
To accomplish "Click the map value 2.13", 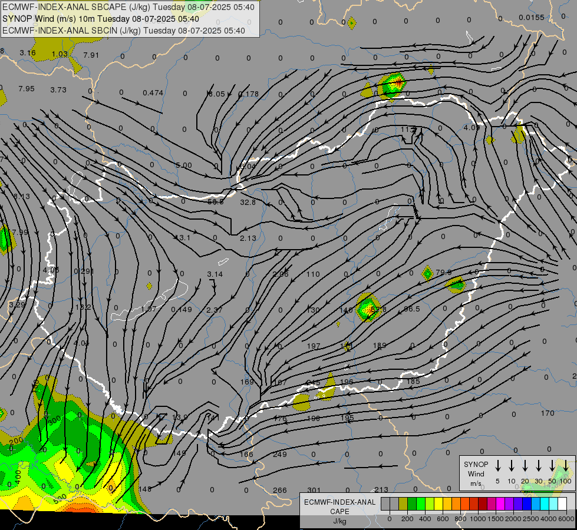I will point(248,238).
